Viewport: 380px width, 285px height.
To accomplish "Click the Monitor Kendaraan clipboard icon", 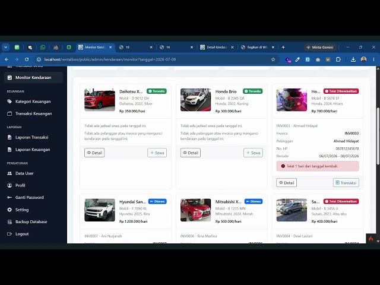I will point(9,78).
